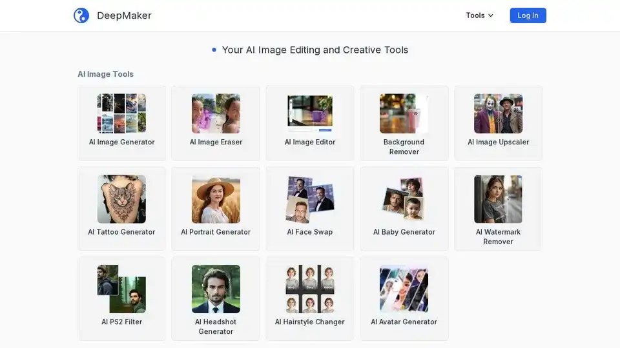The height and width of the screenshot is (348, 620).
Task: Click the DeepMaker logo icon
Action: 81,15
